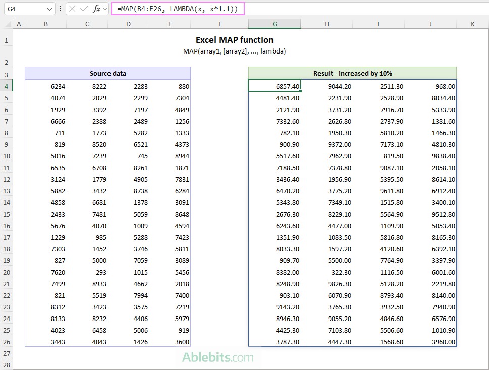Select column F header
The image size is (489, 370).
click(x=220, y=24)
